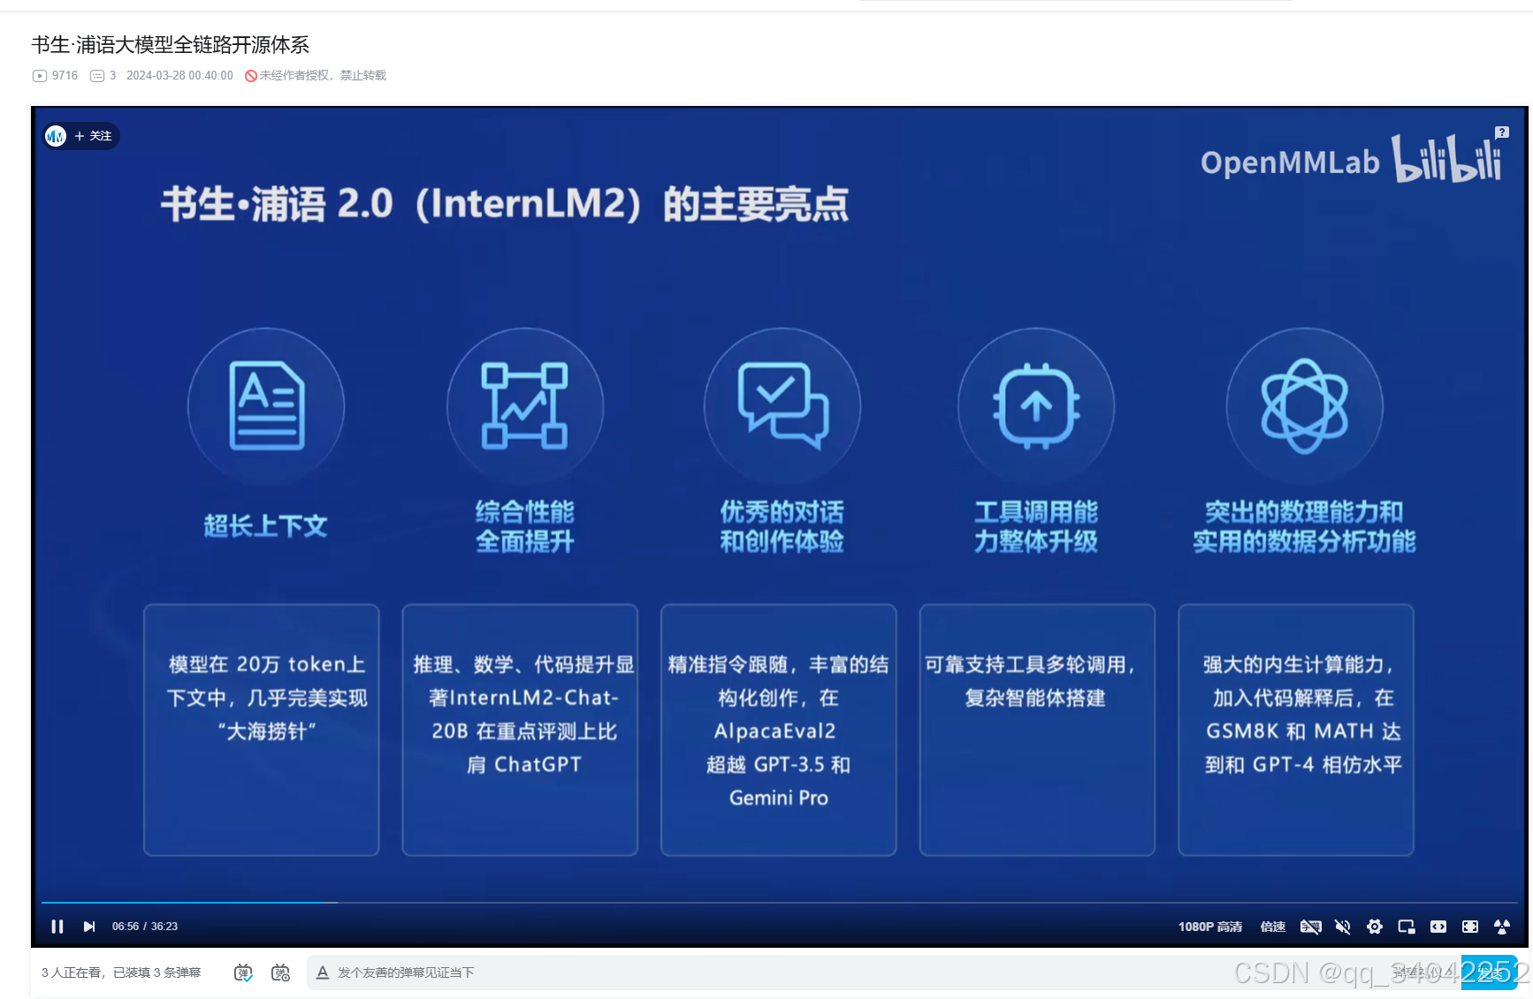
Task: Click the 未经作者授权，禁止转载 notice
Action: click(x=316, y=76)
